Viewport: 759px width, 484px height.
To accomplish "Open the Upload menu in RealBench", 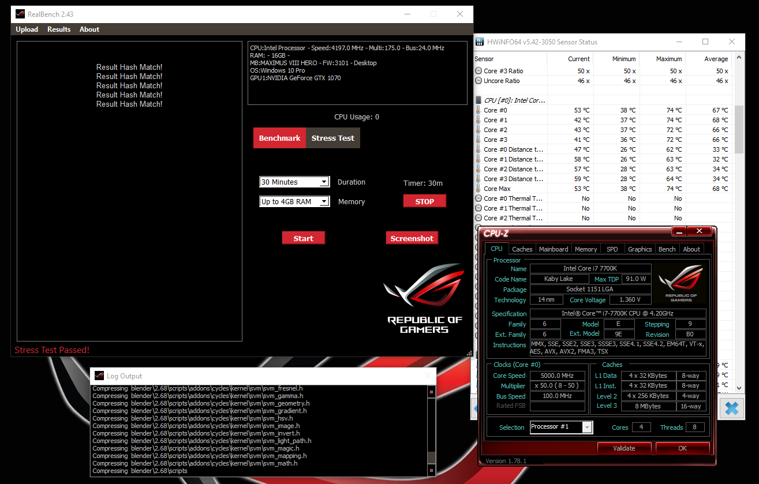I will click(x=27, y=29).
